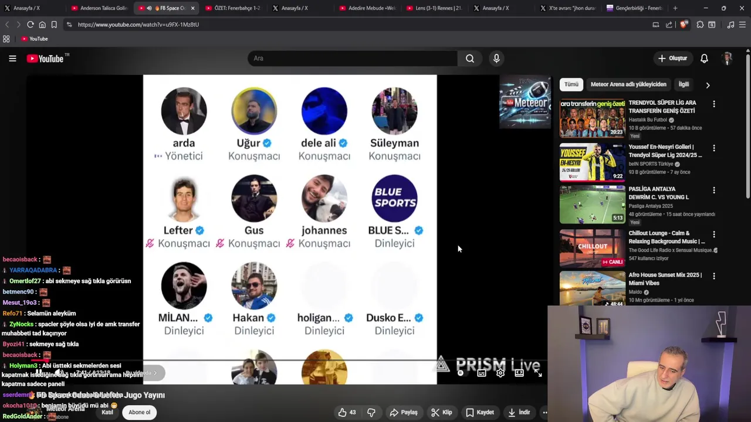Image resolution: width=751 pixels, height=422 pixels.
Task: Open Afro House Sunset Mix 2025 title
Action: [x=665, y=279]
